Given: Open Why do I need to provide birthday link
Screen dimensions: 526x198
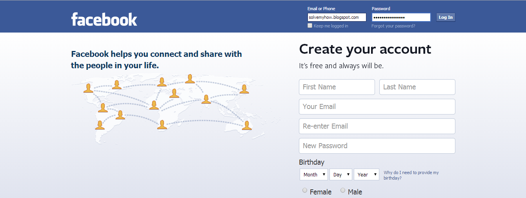Looking at the screenshot, I should (x=411, y=175).
